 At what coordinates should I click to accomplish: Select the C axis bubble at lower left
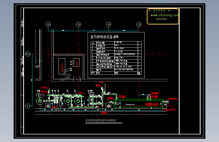coord(28,106)
